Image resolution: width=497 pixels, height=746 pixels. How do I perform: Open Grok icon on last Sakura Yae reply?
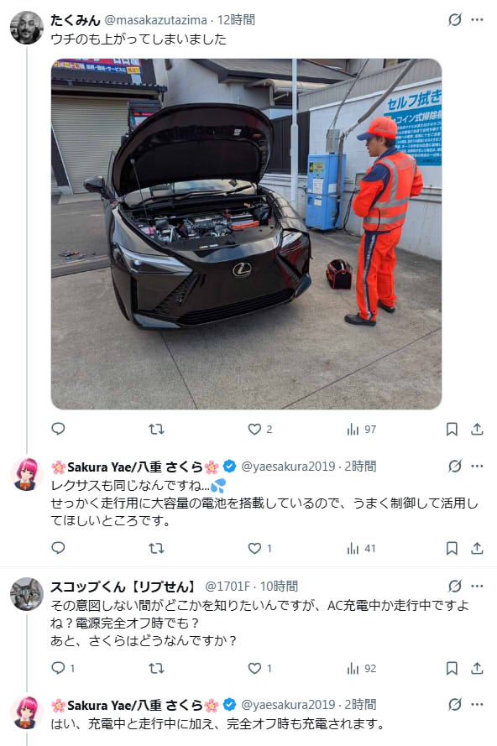(455, 704)
